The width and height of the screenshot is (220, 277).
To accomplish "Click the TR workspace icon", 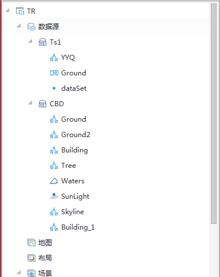I will pos(20,11).
